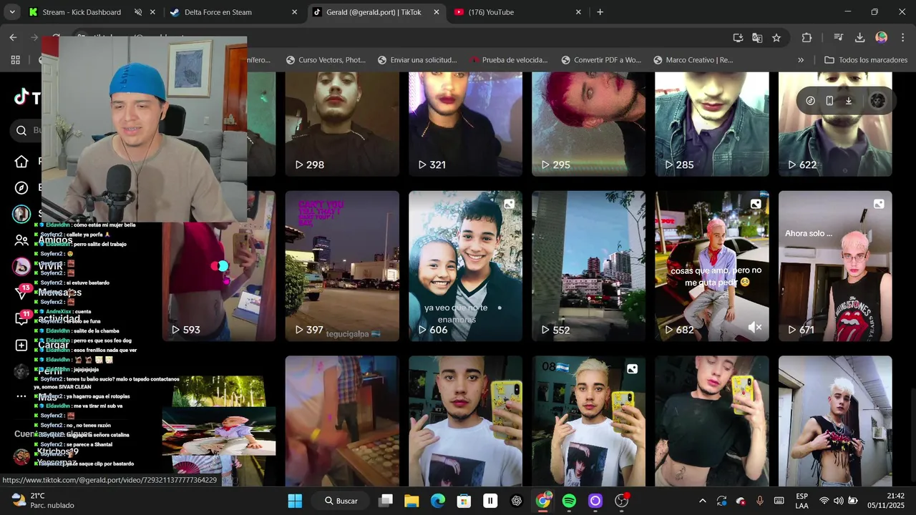This screenshot has width=916, height=515.
Task: Open the apps grid icon in the bookmarks bar
Action: (15, 60)
